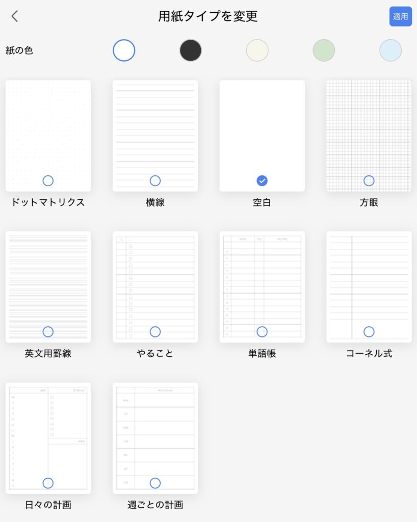Tick the やること to-do template radio

point(155,332)
